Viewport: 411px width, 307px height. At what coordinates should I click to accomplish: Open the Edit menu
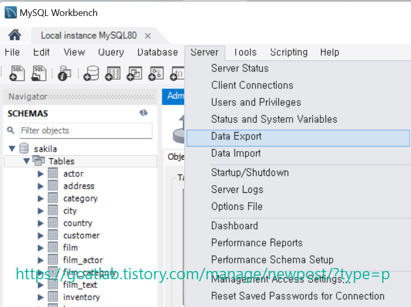(42, 52)
